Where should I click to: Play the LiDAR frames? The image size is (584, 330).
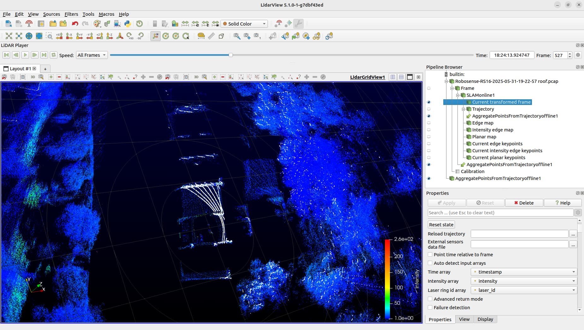click(25, 55)
